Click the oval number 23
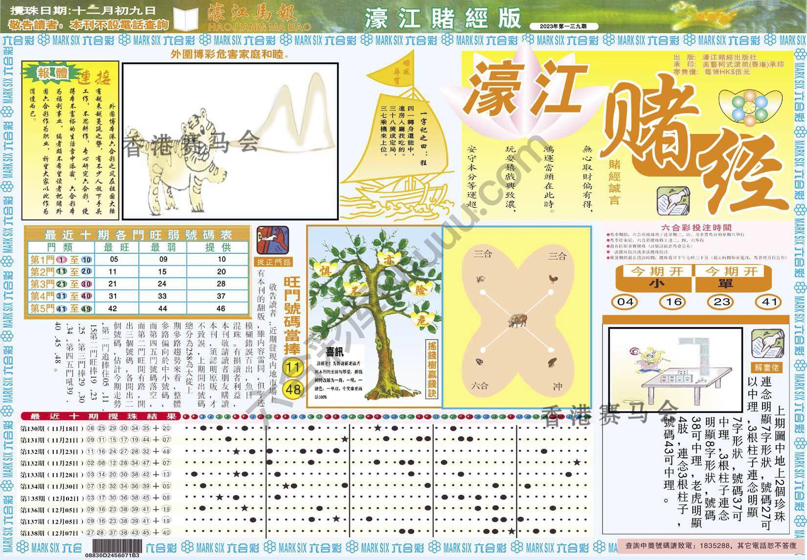This screenshot has width=807, height=560. point(721,301)
